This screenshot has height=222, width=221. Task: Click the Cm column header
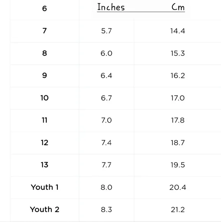coord(178,7)
